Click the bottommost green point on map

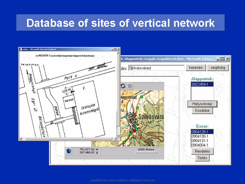click(124, 142)
